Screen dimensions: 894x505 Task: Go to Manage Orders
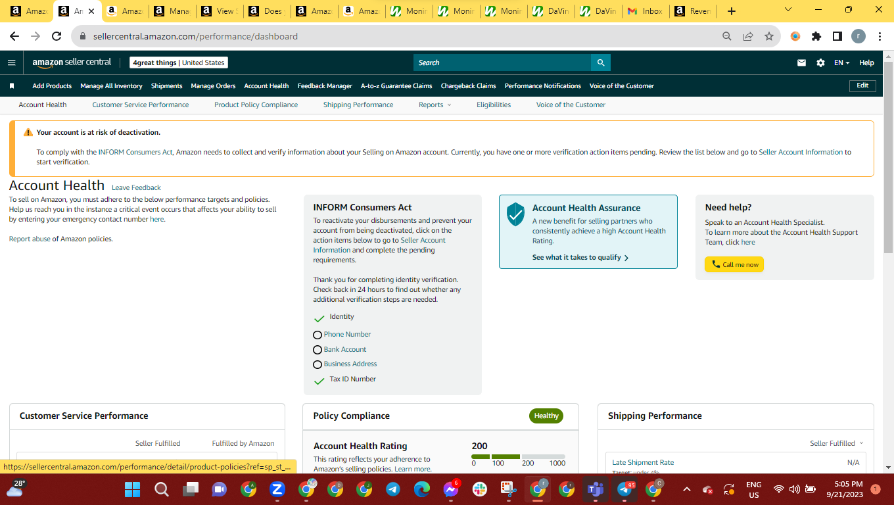click(x=213, y=86)
